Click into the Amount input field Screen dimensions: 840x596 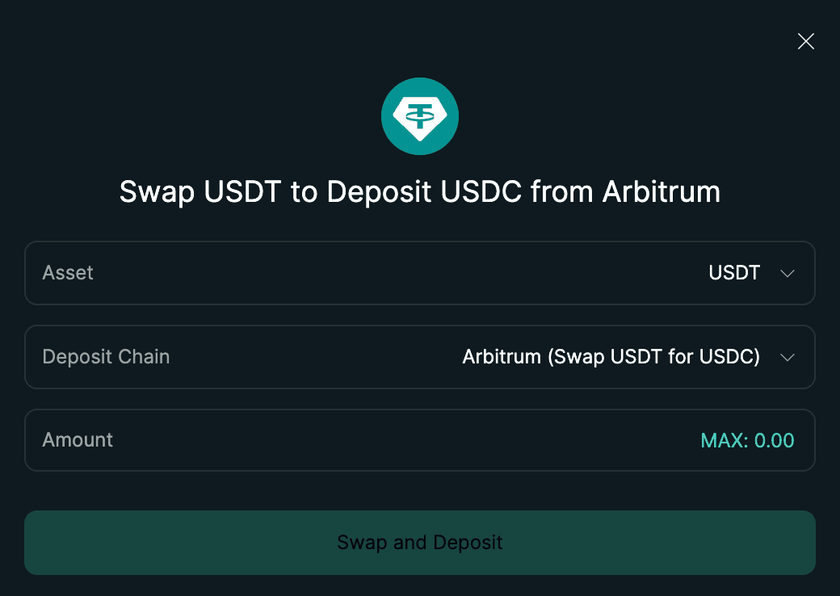pyautogui.click(x=404, y=440)
